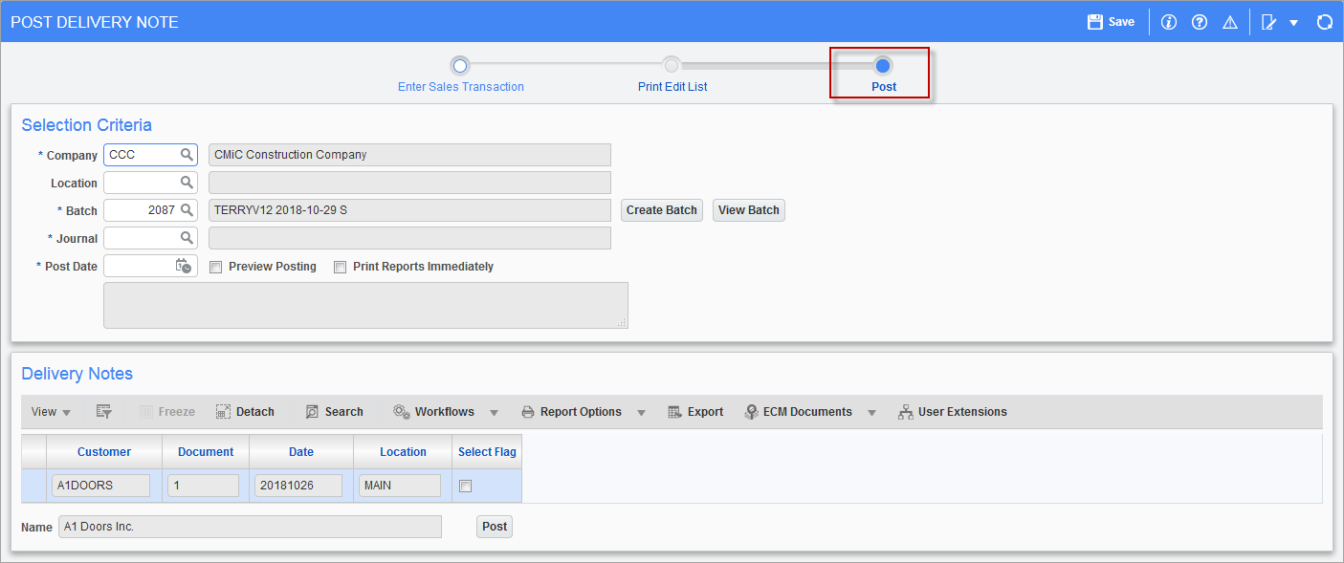Toggle the Select Flag for A1DOORS row
Viewport: 1344px width, 563px height.
point(465,485)
